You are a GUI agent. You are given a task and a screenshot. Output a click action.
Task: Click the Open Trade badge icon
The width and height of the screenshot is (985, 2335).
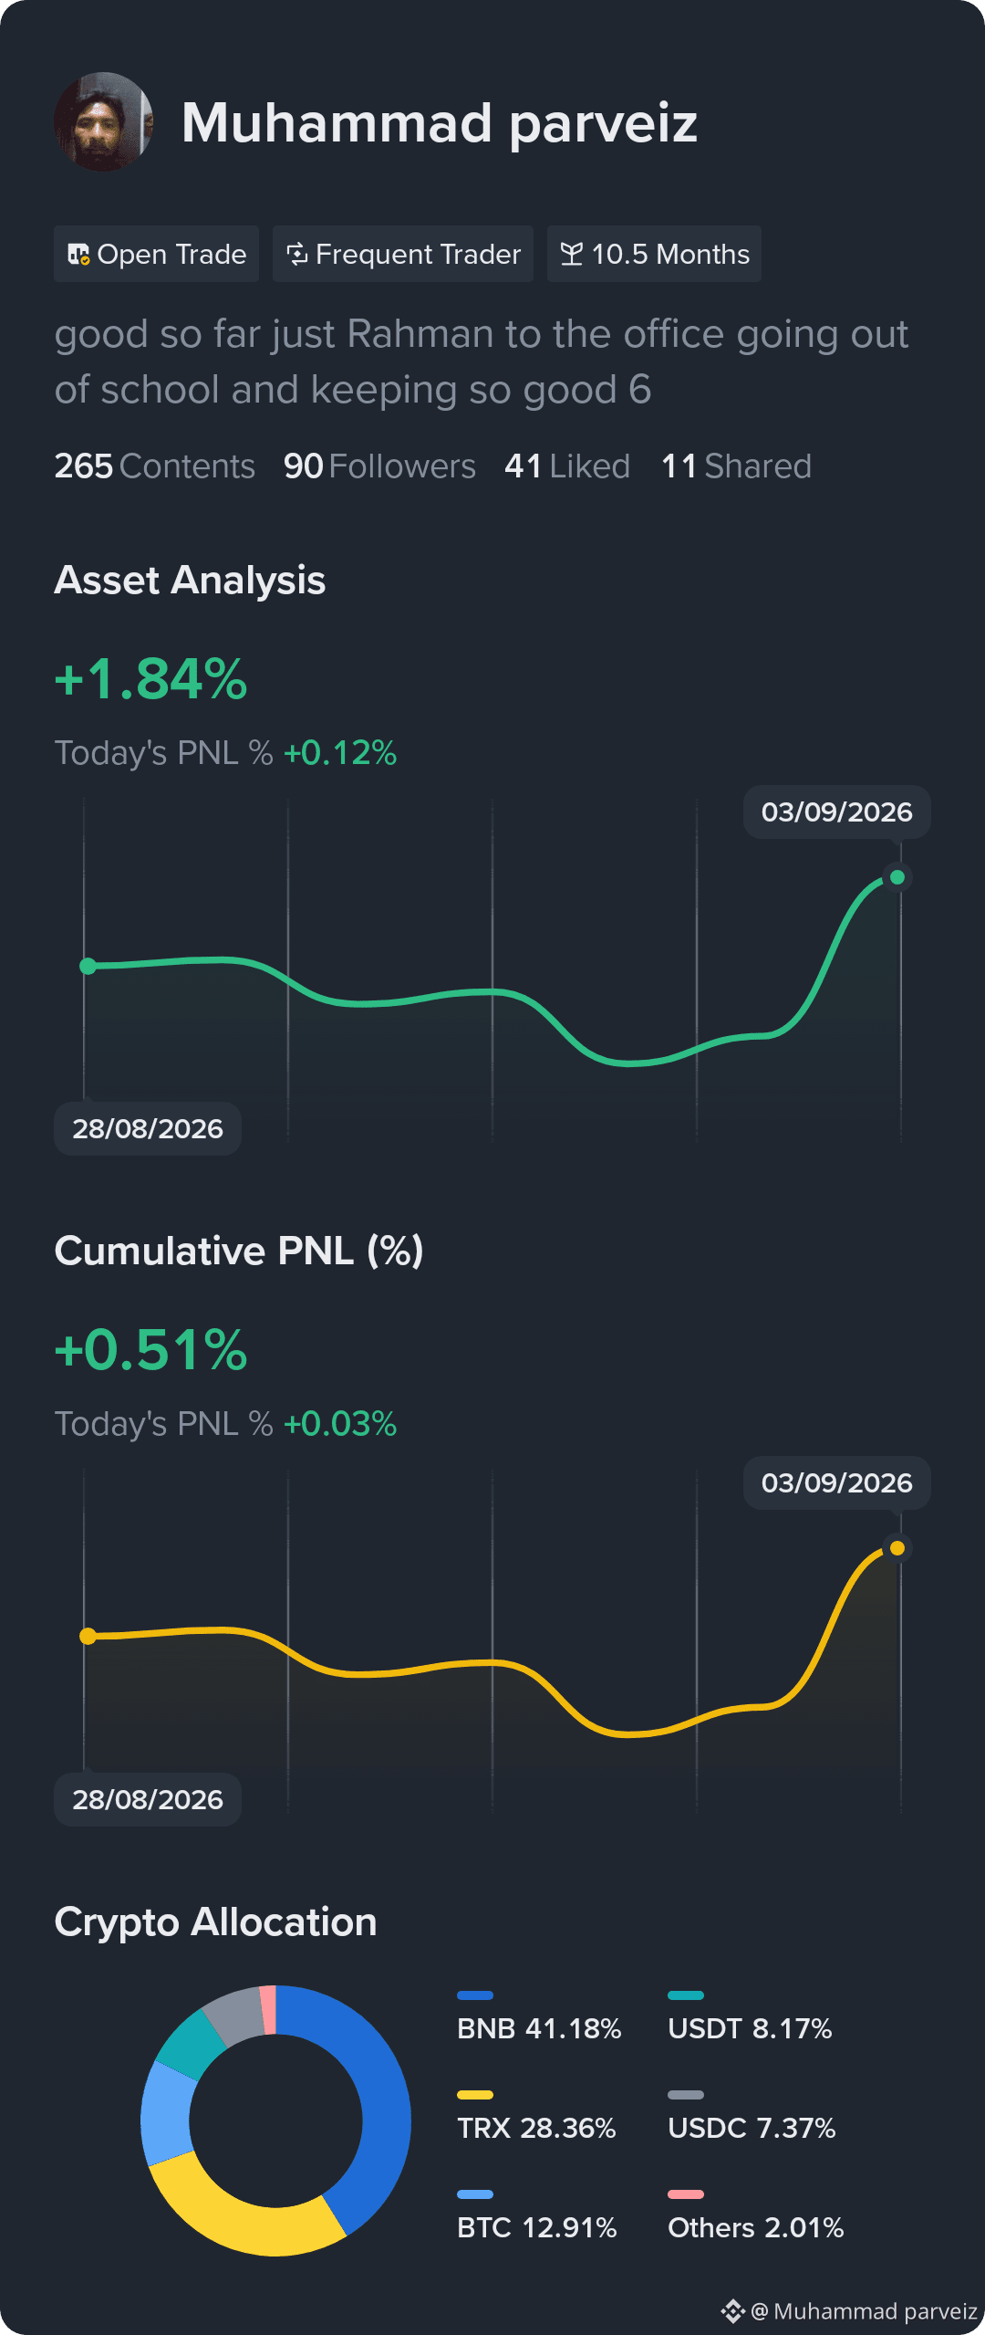(x=78, y=254)
